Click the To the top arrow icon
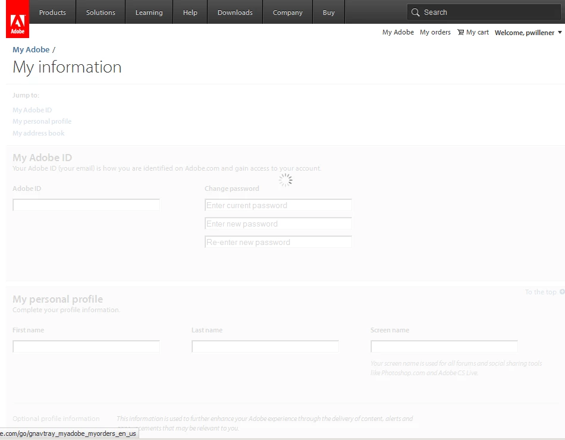Screen dimensions: 565x440 (x=562, y=291)
